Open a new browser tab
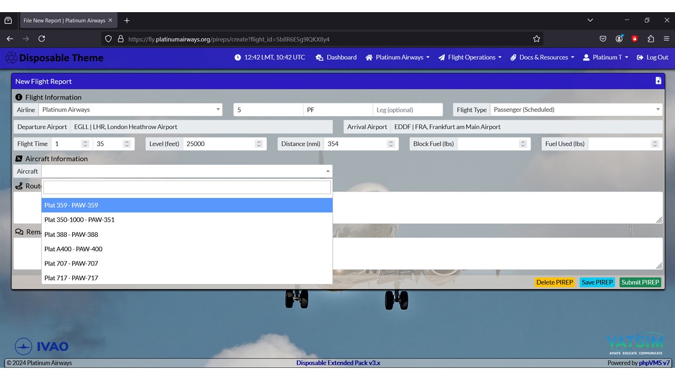The height and width of the screenshot is (380, 675). coord(127,21)
